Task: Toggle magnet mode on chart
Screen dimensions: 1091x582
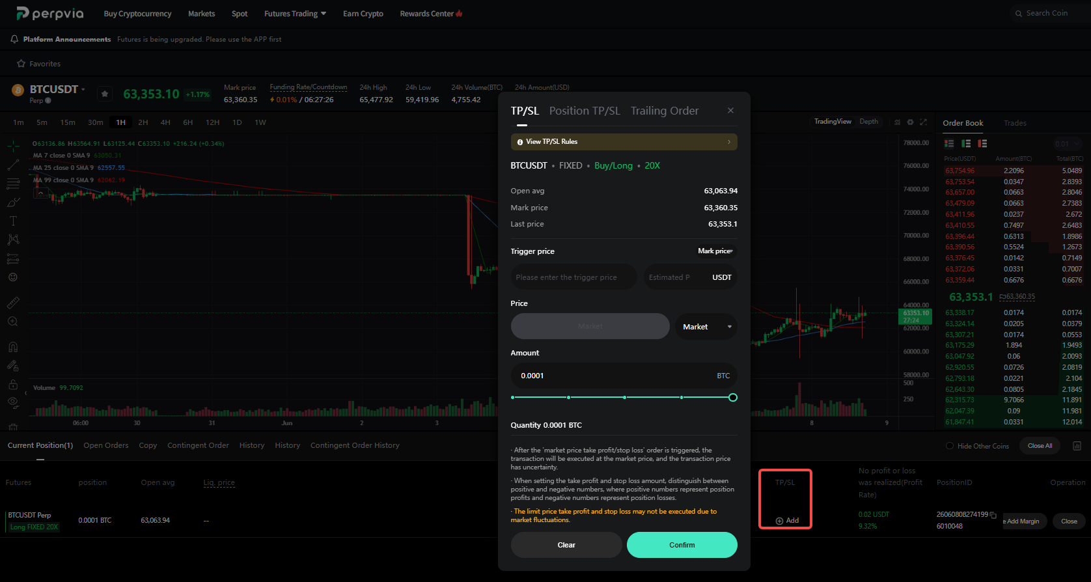Action: (x=13, y=347)
